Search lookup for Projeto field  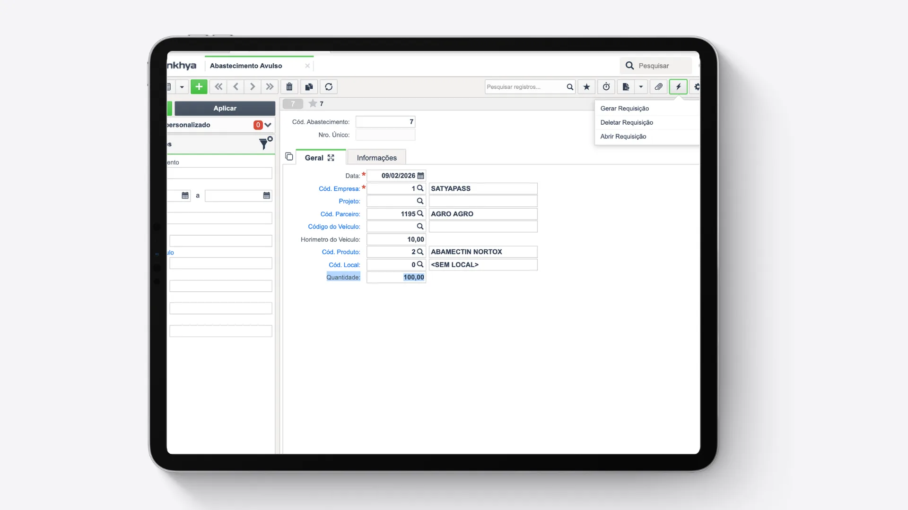click(x=420, y=201)
